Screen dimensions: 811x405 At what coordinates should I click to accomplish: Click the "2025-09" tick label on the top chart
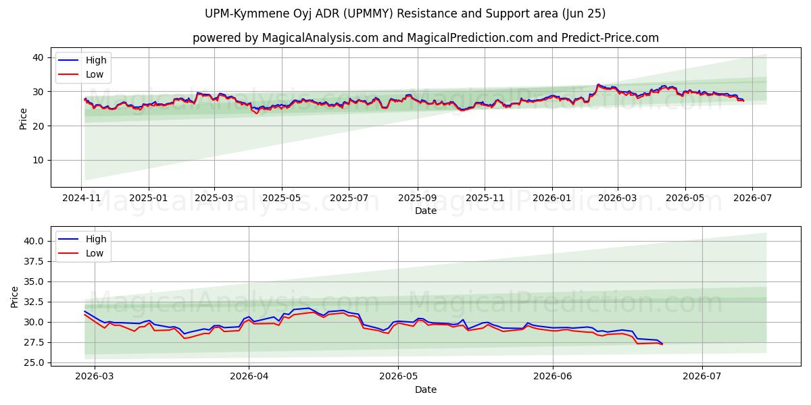[x=417, y=198]
